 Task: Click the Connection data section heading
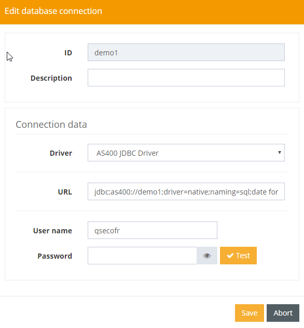point(51,125)
